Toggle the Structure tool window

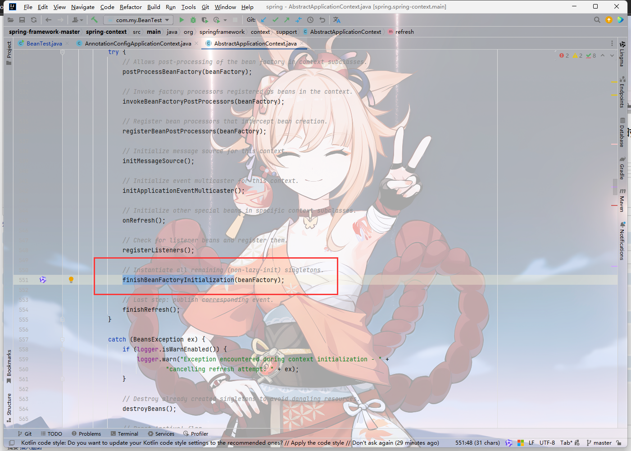tap(9, 407)
